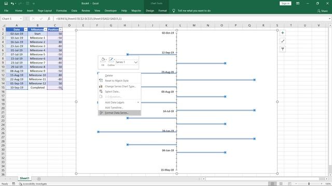Open the Page Layout ribbon tab
This screenshot has height=186, width=332.
(x=45, y=10)
